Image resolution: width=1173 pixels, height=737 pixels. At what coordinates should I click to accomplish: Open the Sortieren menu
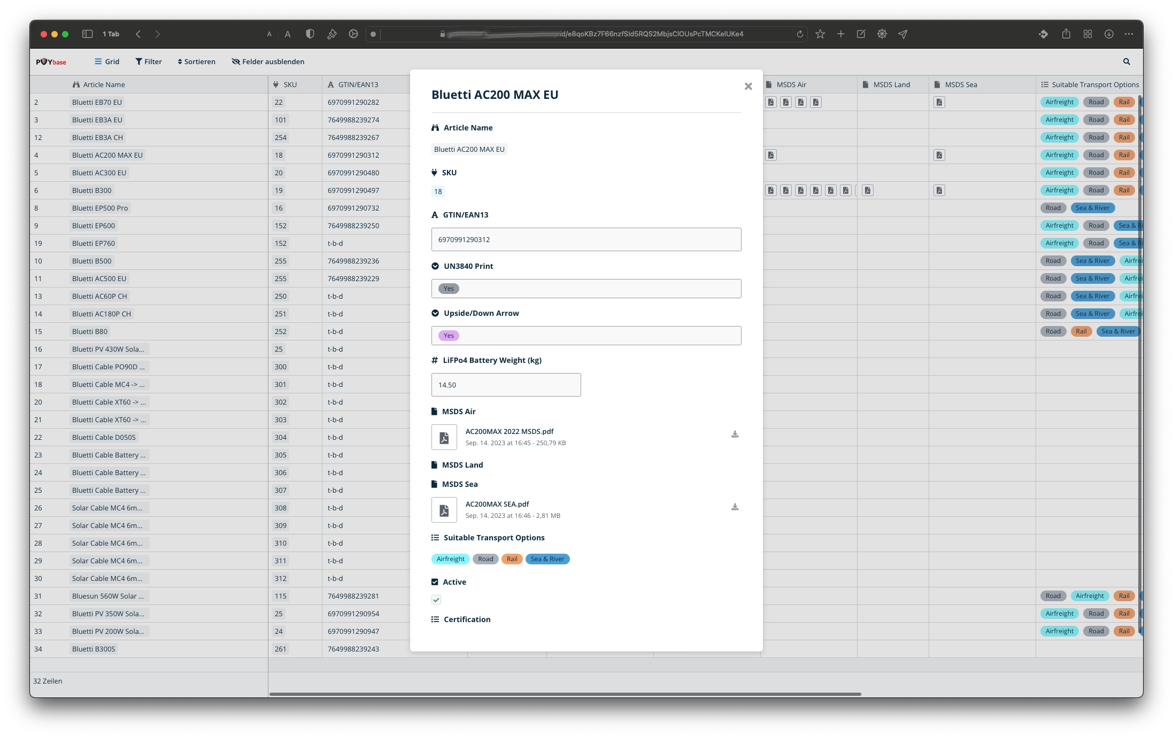[196, 61]
